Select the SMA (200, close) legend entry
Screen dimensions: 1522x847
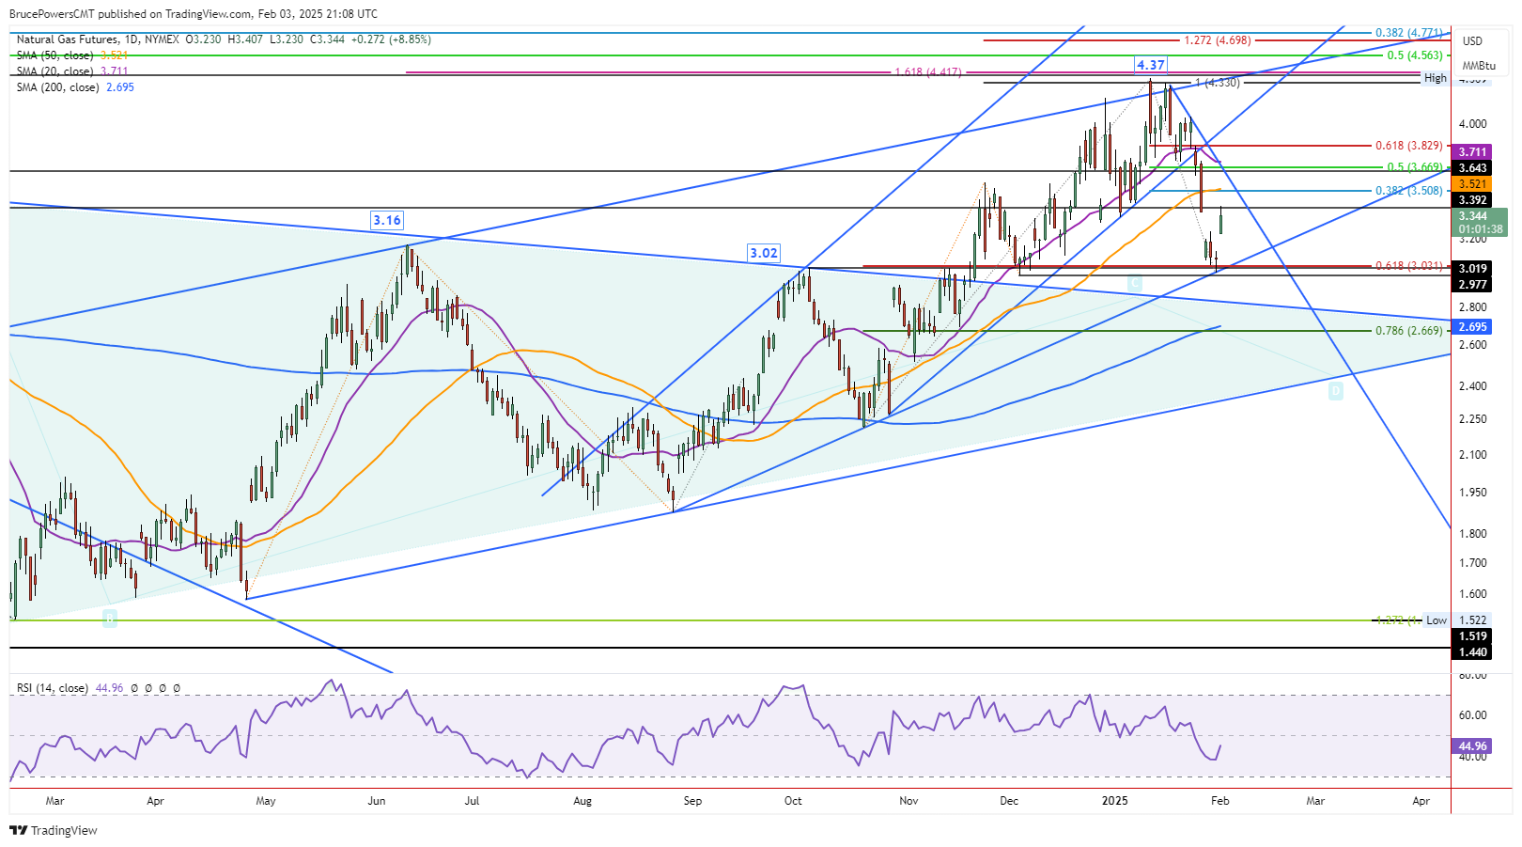click(57, 87)
